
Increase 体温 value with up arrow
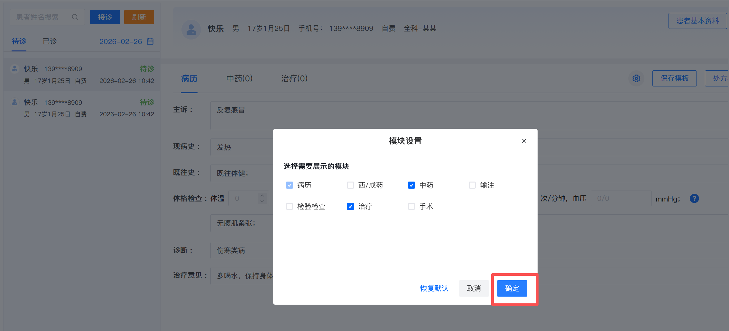262,195
